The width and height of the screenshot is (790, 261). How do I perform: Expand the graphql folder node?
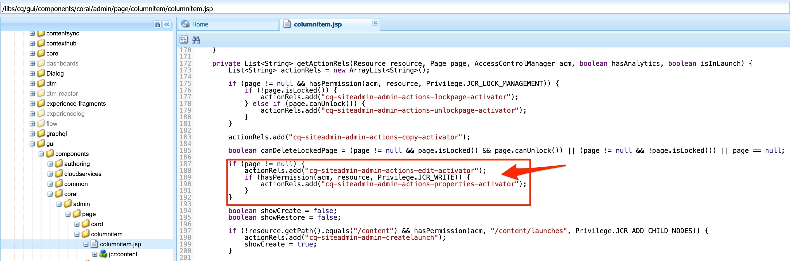coord(32,134)
